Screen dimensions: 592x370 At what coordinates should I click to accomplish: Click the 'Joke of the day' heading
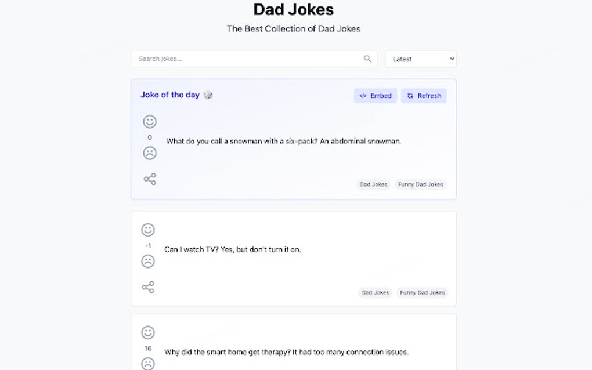pyautogui.click(x=171, y=95)
